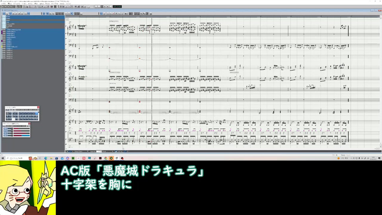Image resolution: width=382 pixels, height=215 pixels.
Task: Click the Interval value field below the score
Action: point(99,151)
